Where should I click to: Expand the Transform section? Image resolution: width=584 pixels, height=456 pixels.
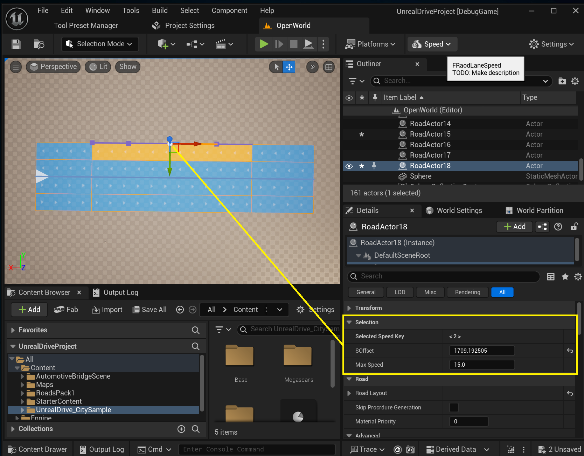point(349,308)
